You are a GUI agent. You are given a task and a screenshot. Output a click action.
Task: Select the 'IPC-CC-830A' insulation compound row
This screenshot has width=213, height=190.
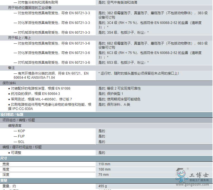50,107
